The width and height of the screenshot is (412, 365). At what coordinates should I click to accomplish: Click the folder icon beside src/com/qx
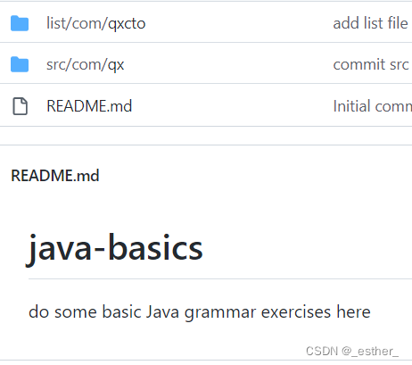click(20, 64)
